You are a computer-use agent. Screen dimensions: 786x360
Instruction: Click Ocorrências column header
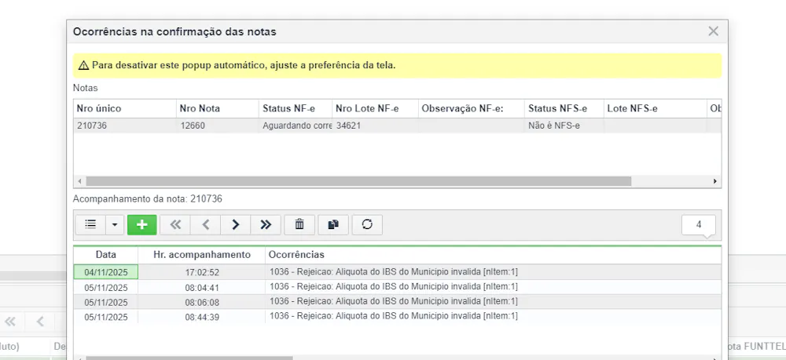tap(494, 255)
